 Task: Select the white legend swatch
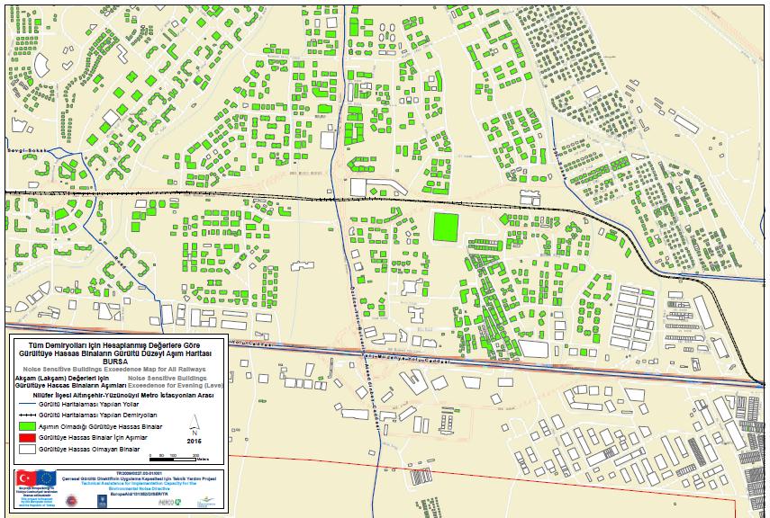(25, 447)
